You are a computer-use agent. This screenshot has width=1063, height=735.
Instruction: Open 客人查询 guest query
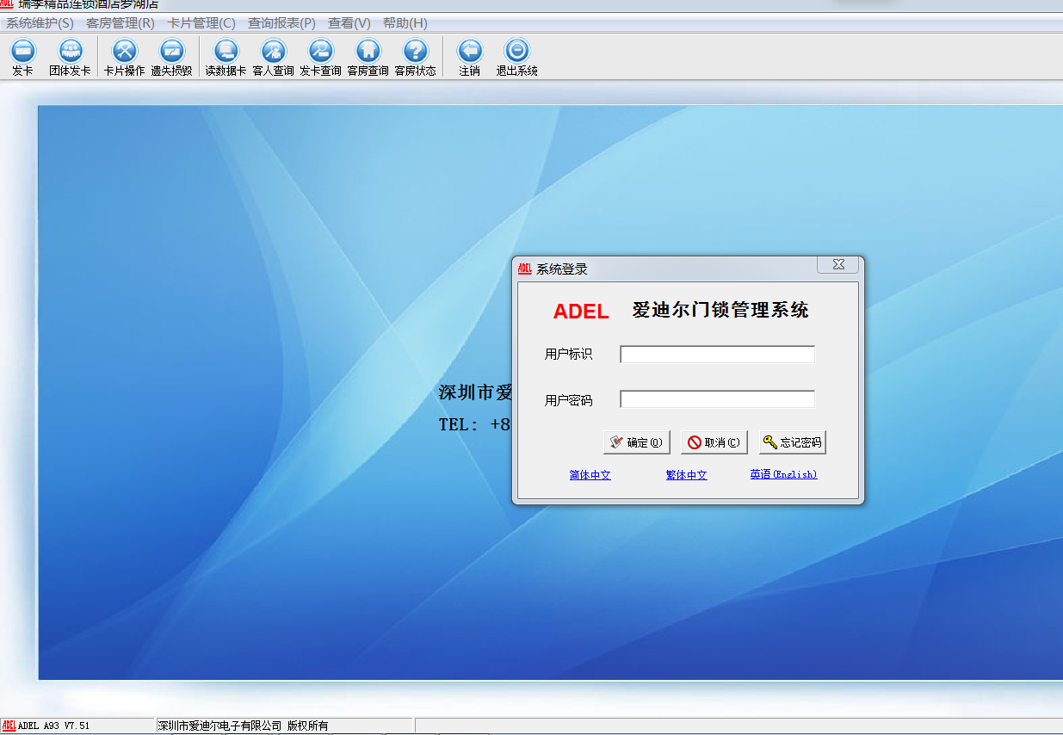274,58
